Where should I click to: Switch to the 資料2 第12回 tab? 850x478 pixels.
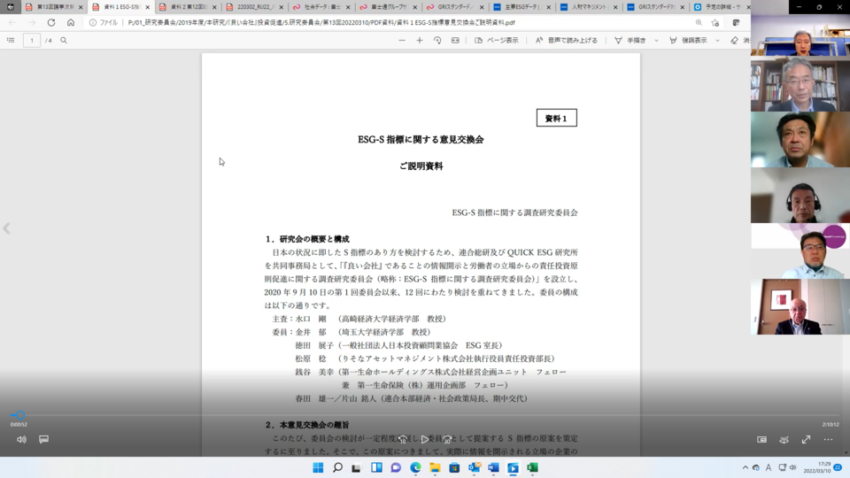[x=188, y=7]
